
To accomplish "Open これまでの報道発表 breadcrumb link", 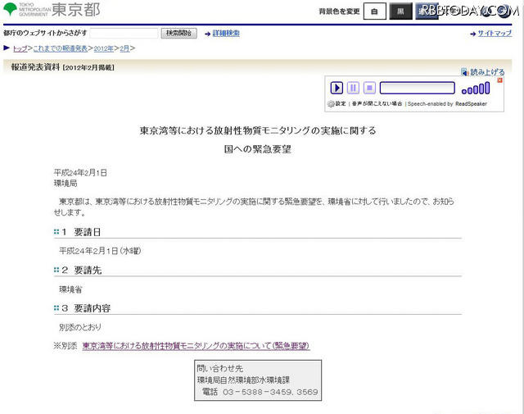I will 59,49.
